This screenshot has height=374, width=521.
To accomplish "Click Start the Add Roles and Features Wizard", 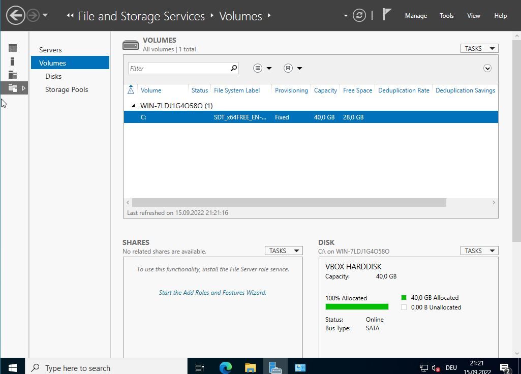I will 212,293.
